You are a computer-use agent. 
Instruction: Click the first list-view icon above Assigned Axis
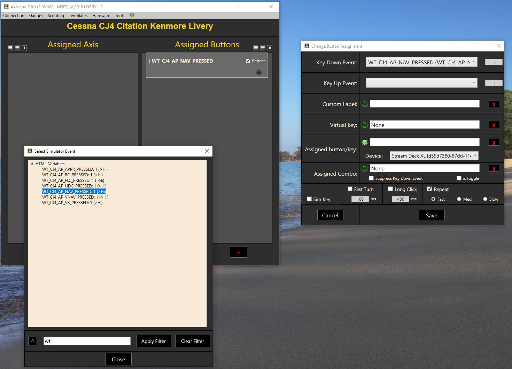pyautogui.click(x=10, y=48)
